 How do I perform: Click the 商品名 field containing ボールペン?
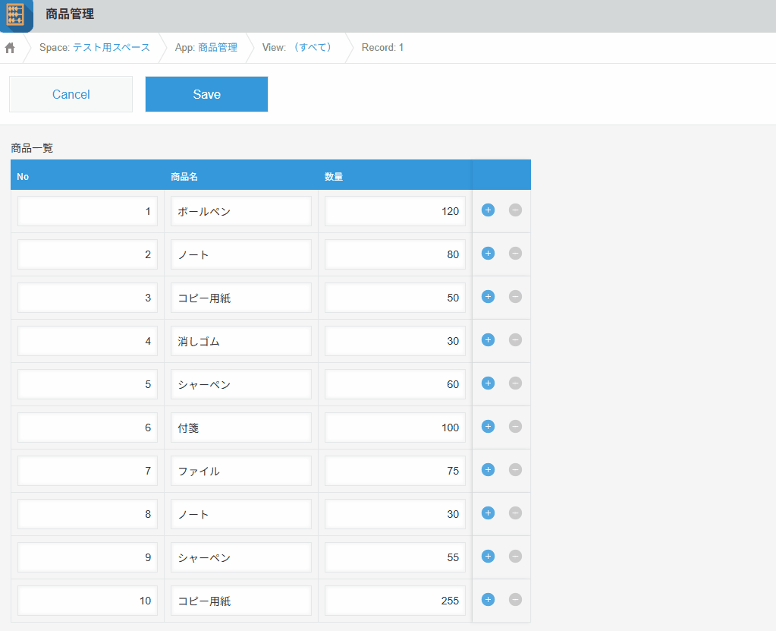click(x=240, y=211)
